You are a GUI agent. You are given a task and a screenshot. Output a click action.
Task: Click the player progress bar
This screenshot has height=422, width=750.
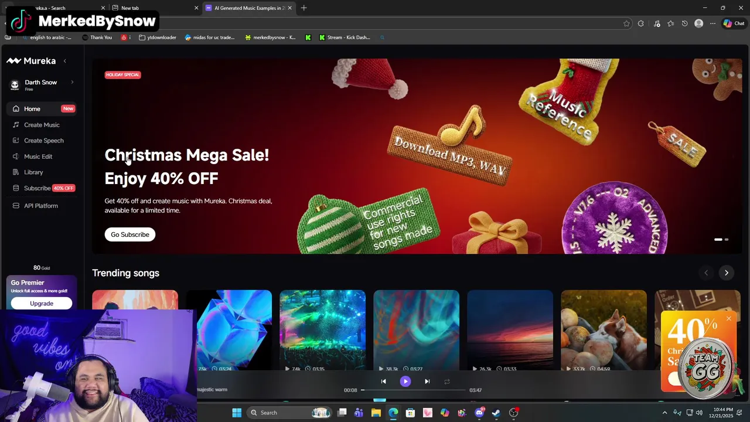coord(413,390)
